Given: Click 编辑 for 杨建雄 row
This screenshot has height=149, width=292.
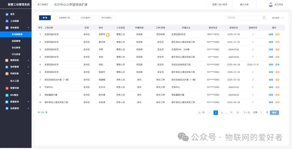Looking at the screenshot, I should coord(271,80).
